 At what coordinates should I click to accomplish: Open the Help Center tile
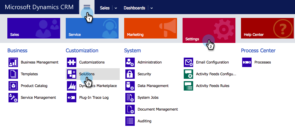[267, 28]
